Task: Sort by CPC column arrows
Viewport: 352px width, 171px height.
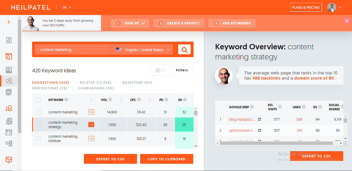Action: click(x=149, y=100)
